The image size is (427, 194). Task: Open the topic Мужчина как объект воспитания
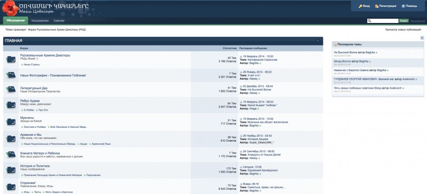(268, 122)
